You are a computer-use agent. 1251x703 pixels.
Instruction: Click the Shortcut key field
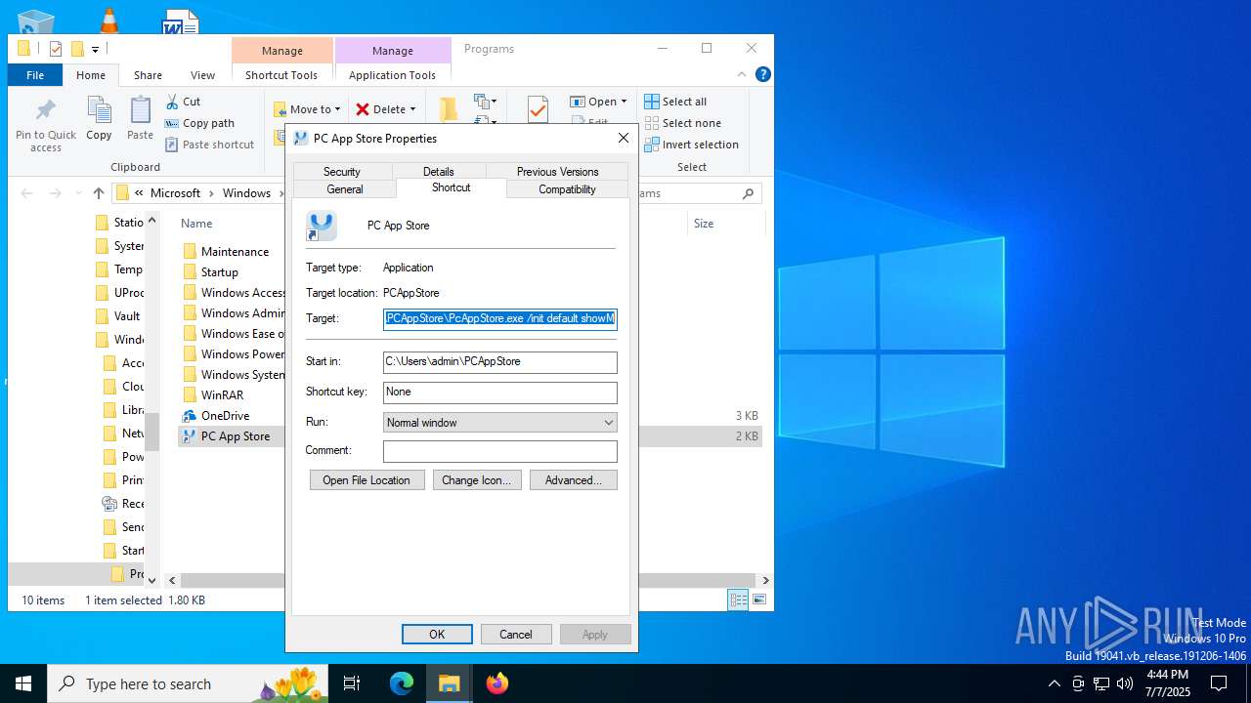[x=500, y=393]
